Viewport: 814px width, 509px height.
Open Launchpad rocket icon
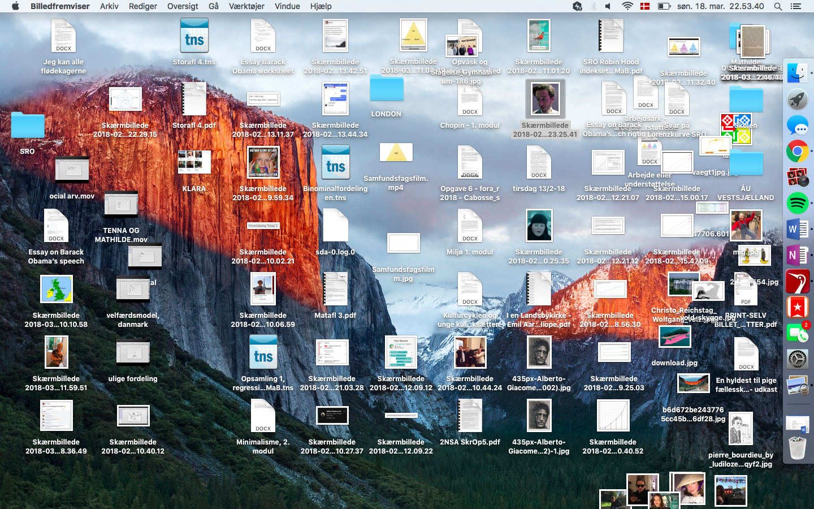(x=798, y=100)
